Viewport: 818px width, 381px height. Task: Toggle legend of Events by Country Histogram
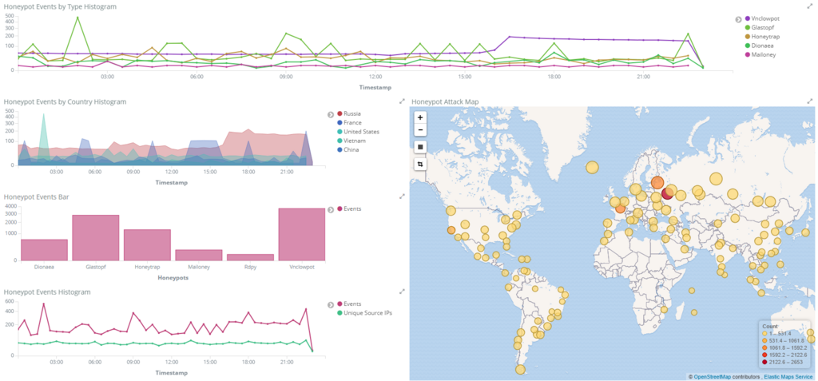click(x=330, y=114)
